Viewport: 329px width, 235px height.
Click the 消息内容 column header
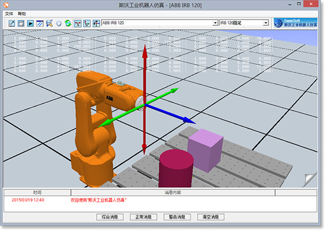pos(173,192)
